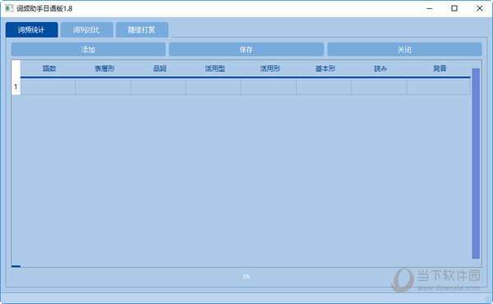Click the row 1 cell under 基本形
Screen dimensions: 493x304
click(324, 87)
